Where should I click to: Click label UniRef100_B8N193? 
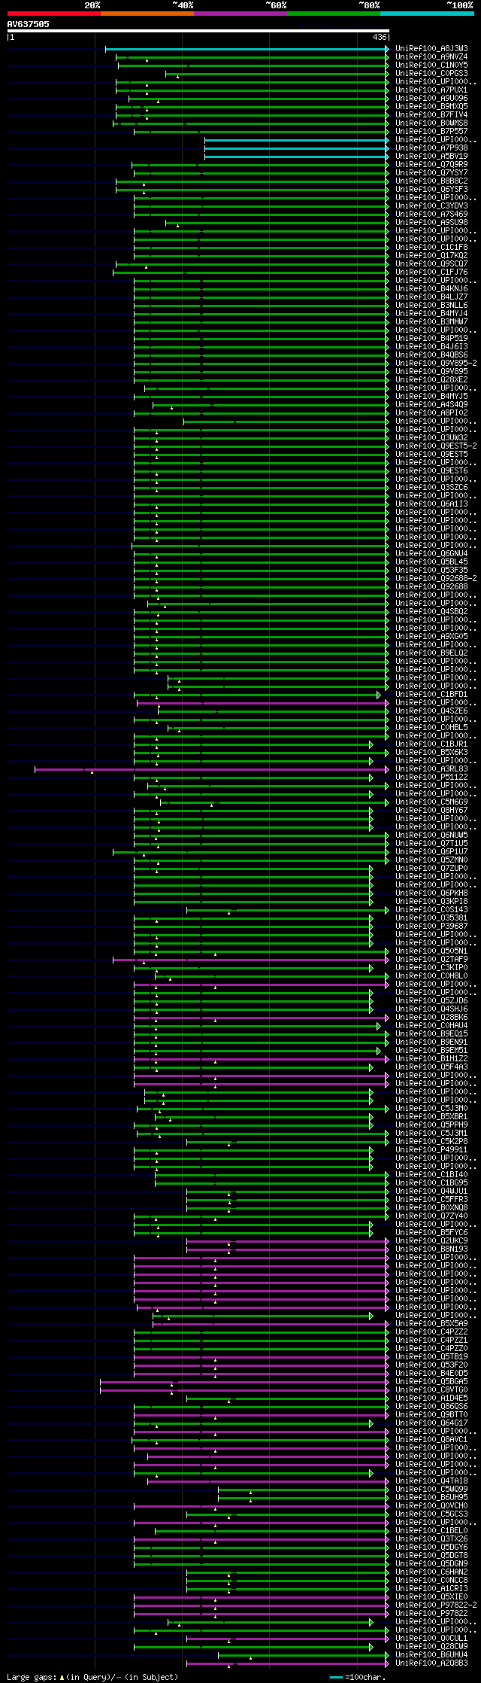point(431,1249)
